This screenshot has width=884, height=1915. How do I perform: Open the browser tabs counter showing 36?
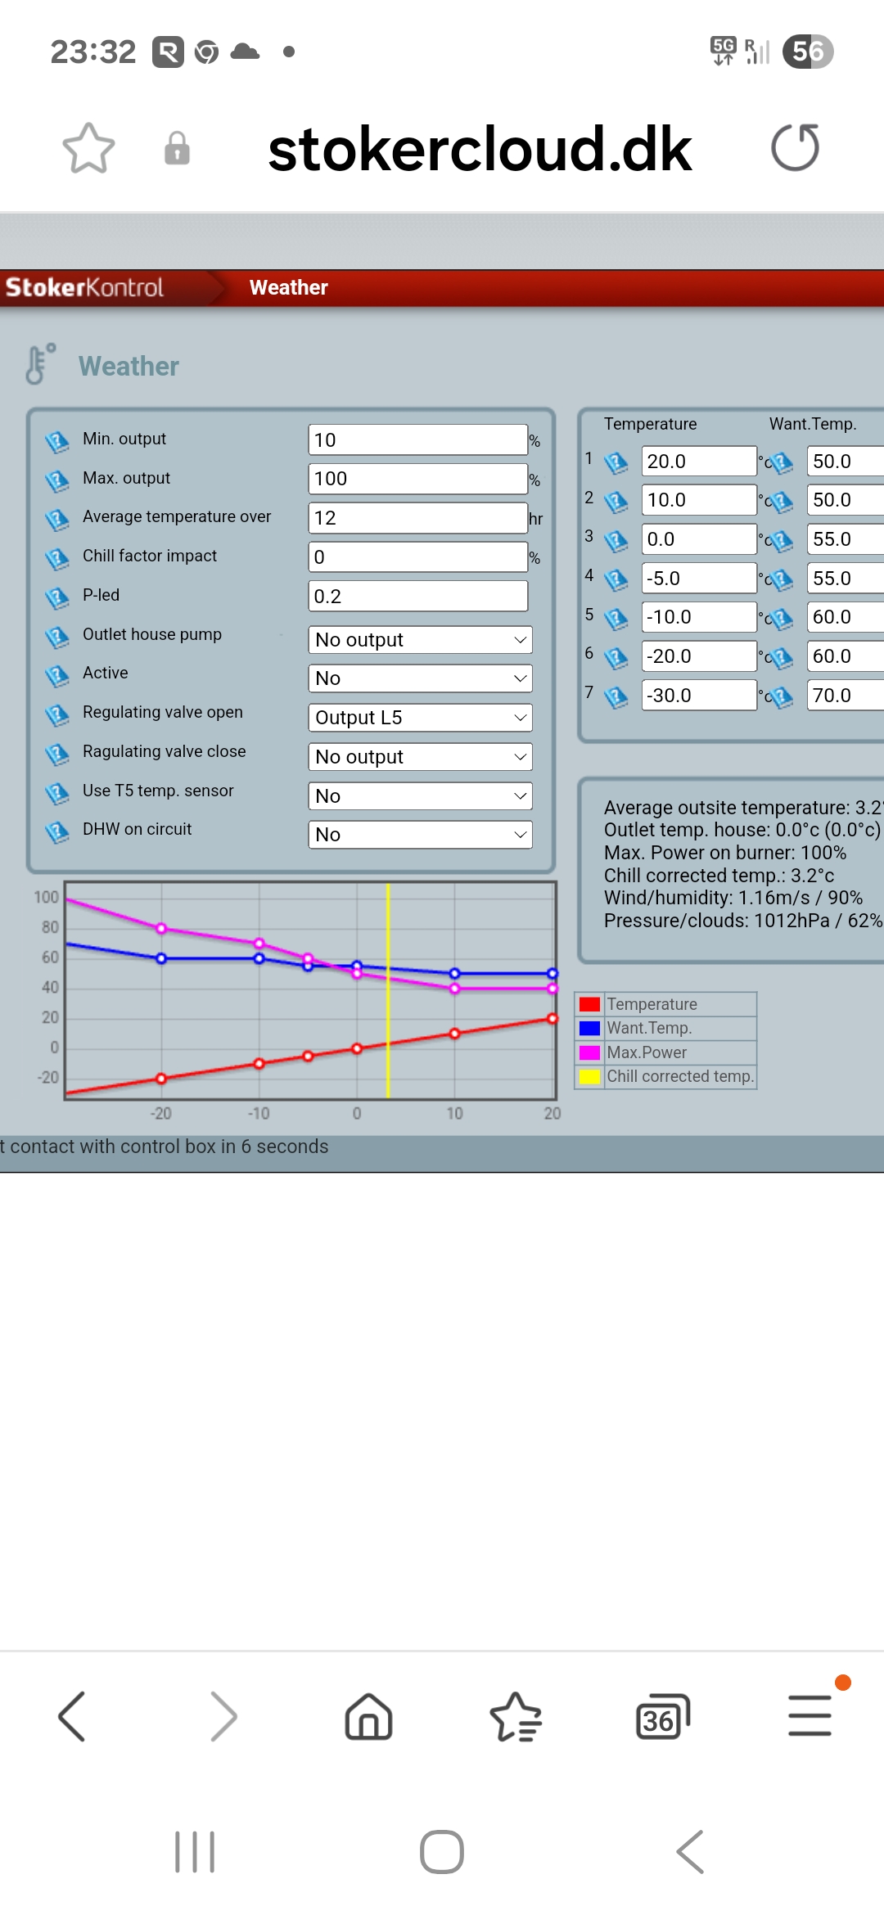pyautogui.click(x=662, y=1716)
